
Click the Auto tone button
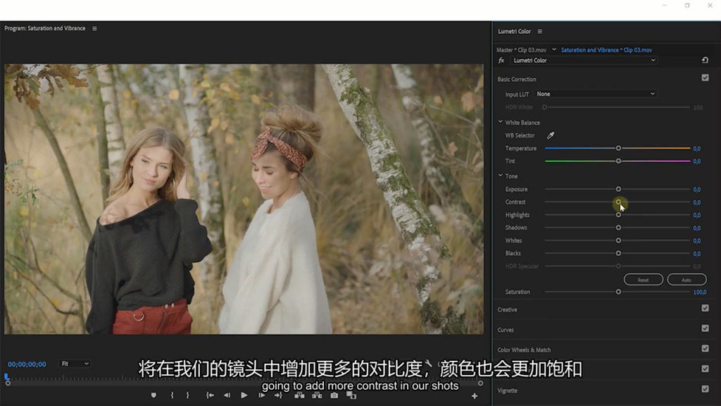(686, 280)
